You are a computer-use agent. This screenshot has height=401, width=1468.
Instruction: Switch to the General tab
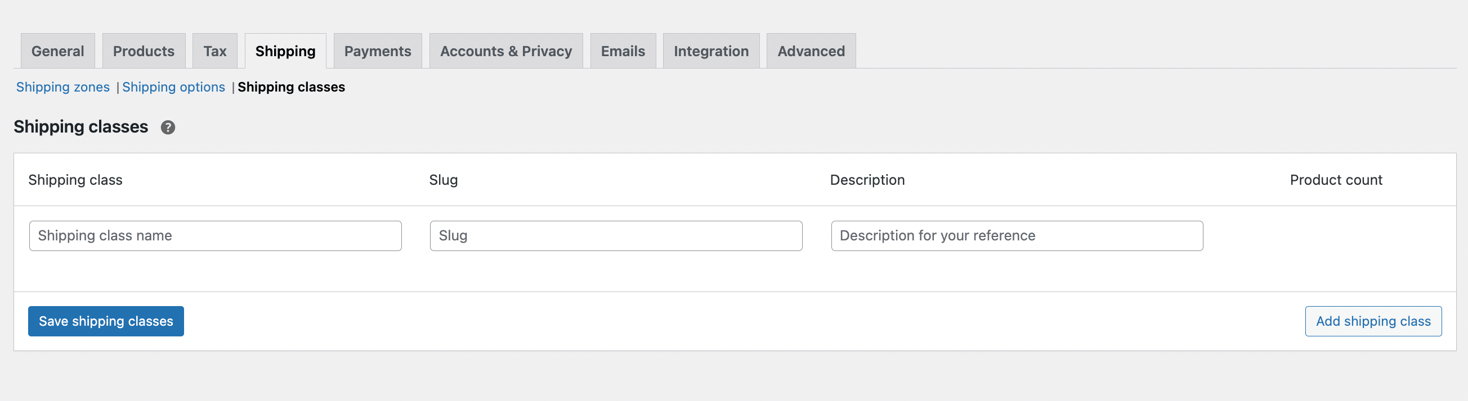point(57,51)
